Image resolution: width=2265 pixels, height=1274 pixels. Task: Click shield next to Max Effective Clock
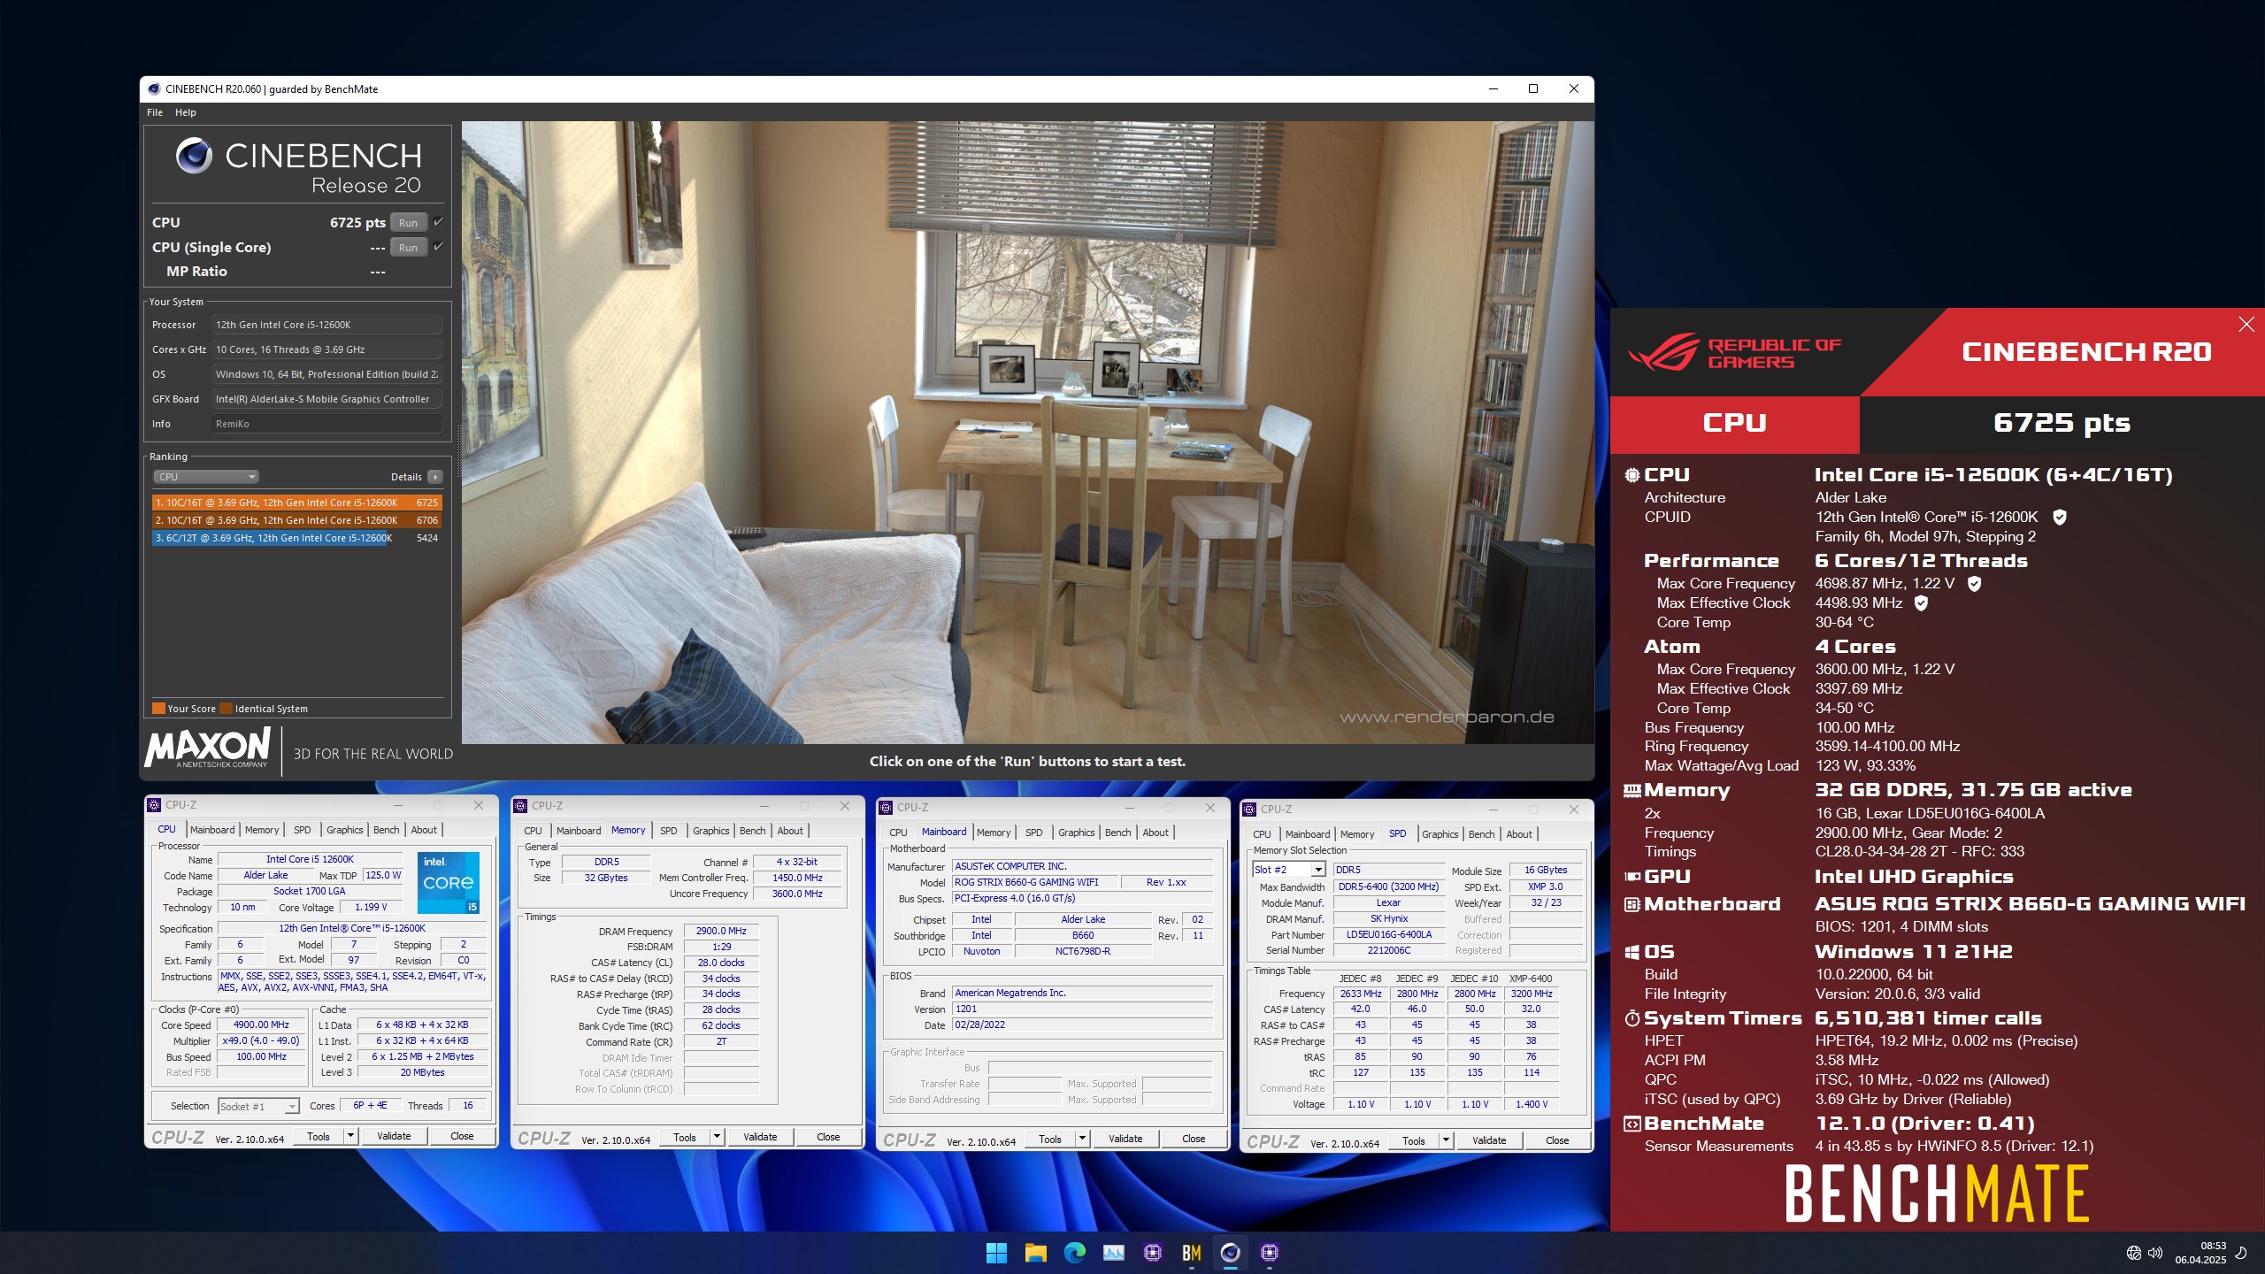pos(1921,603)
